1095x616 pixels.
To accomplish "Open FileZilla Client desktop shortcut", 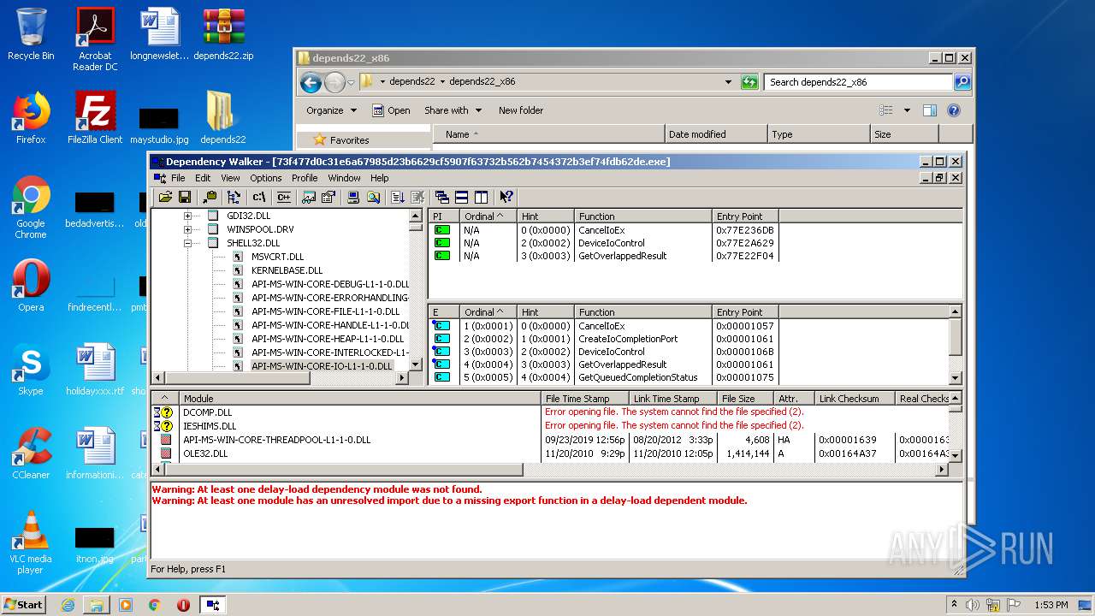I will click(95, 118).
